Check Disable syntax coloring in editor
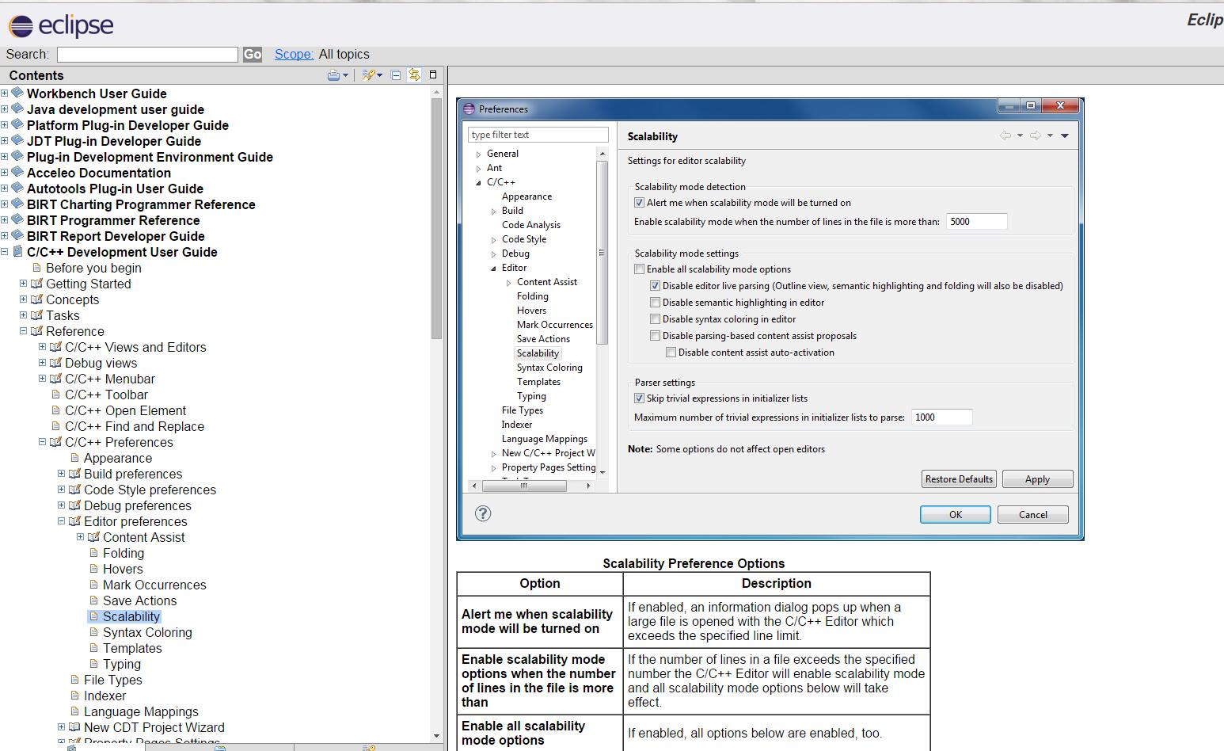 pos(655,319)
